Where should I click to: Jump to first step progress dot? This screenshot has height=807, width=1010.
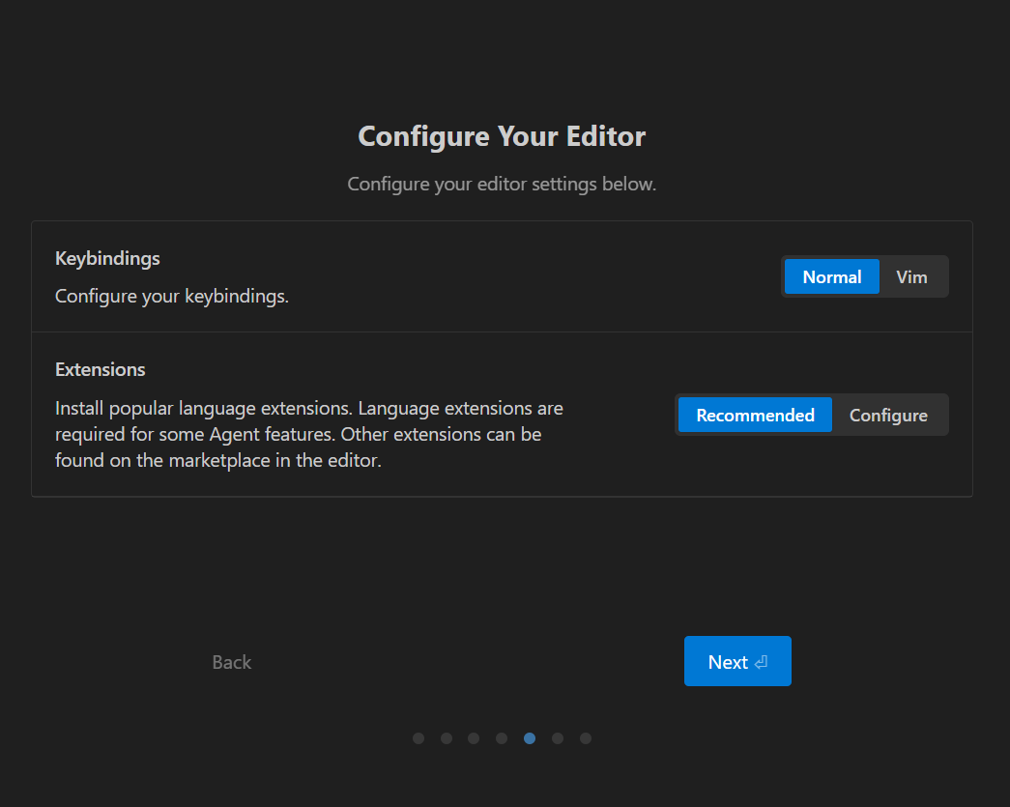(x=418, y=738)
